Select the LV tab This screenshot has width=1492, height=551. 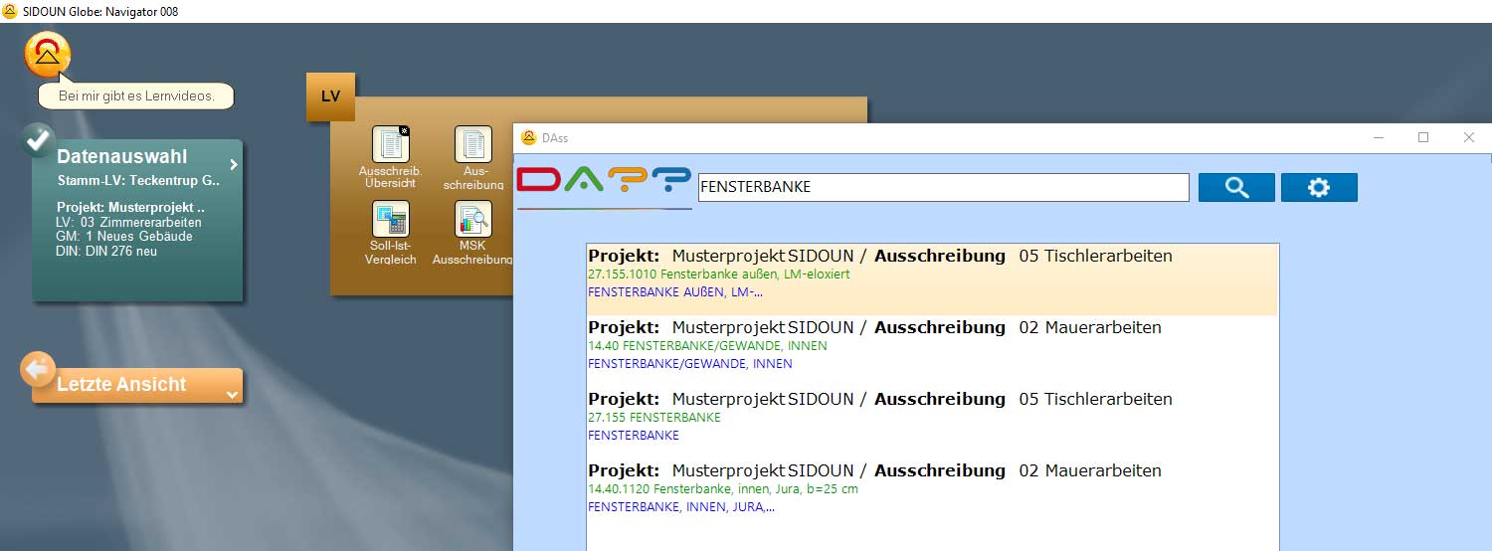pos(330,96)
